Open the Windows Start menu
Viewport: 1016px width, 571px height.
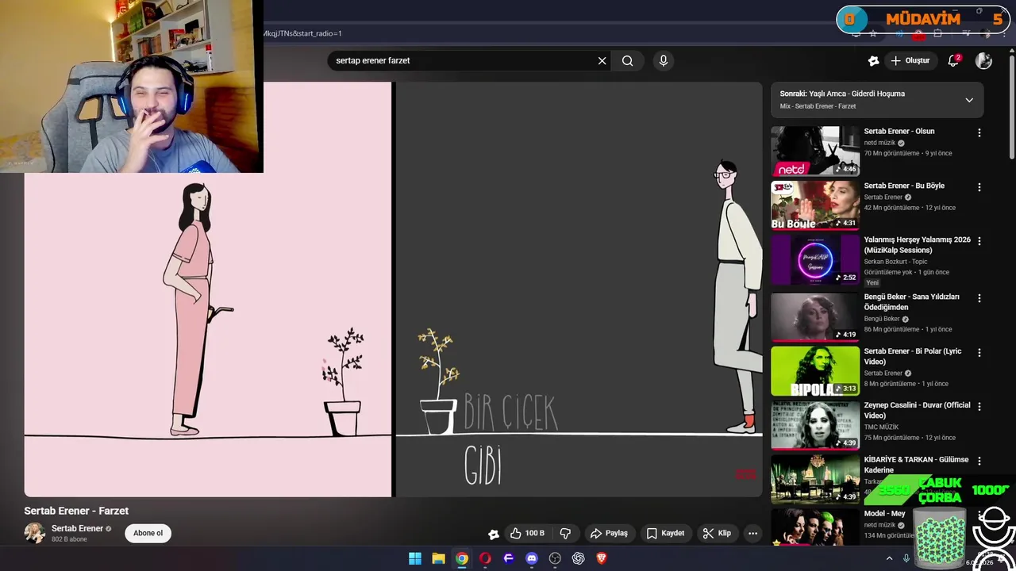tap(415, 558)
